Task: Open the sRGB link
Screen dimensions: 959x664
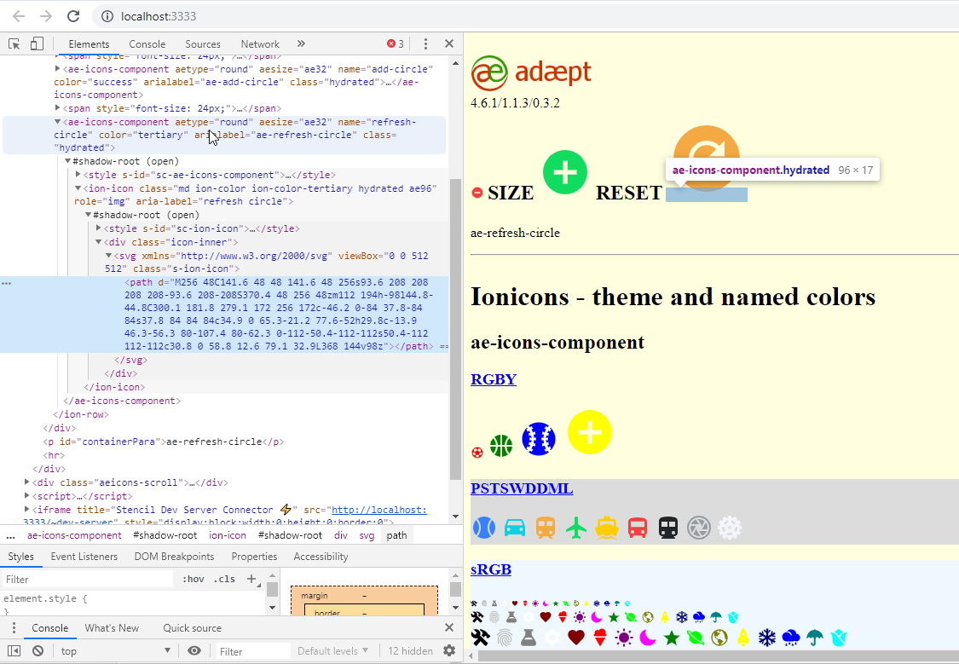Action: pos(490,569)
